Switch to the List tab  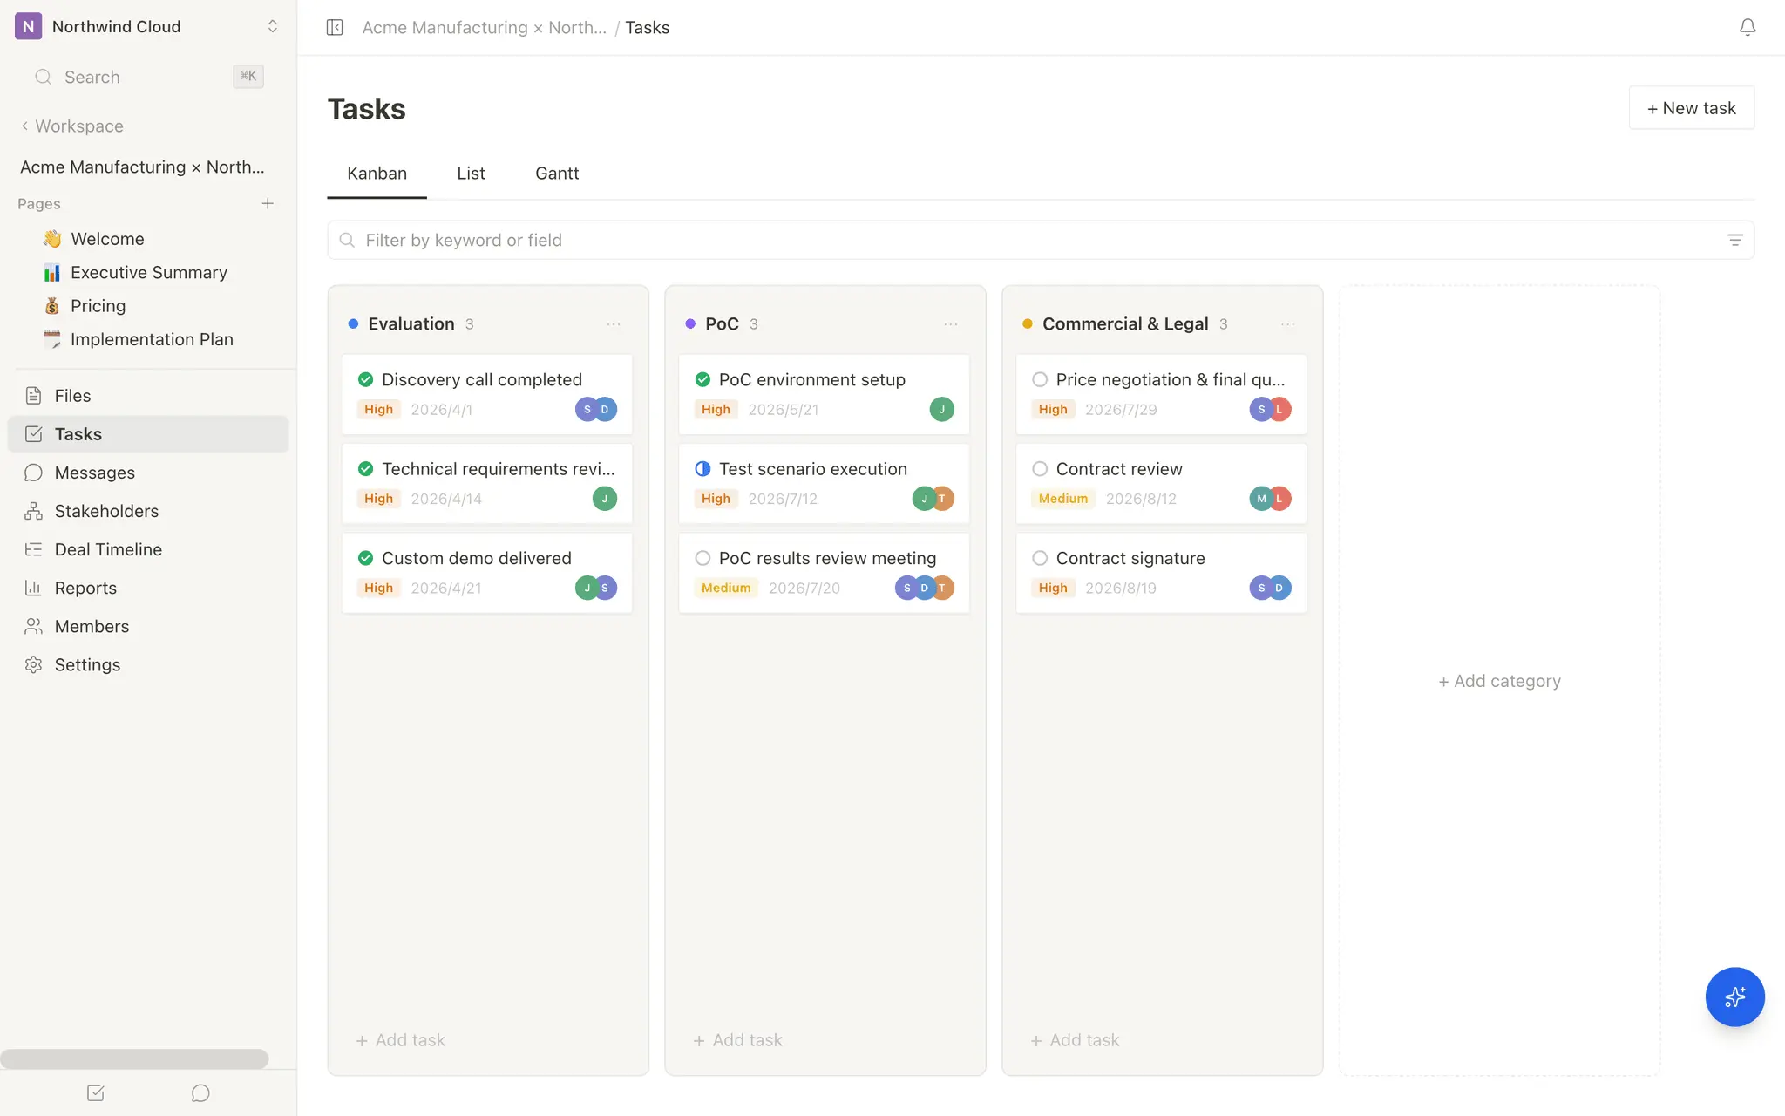(x=471, y=174)
